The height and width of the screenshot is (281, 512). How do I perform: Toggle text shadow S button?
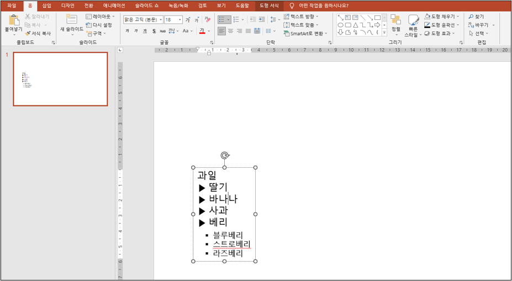[x=154, y=31]
